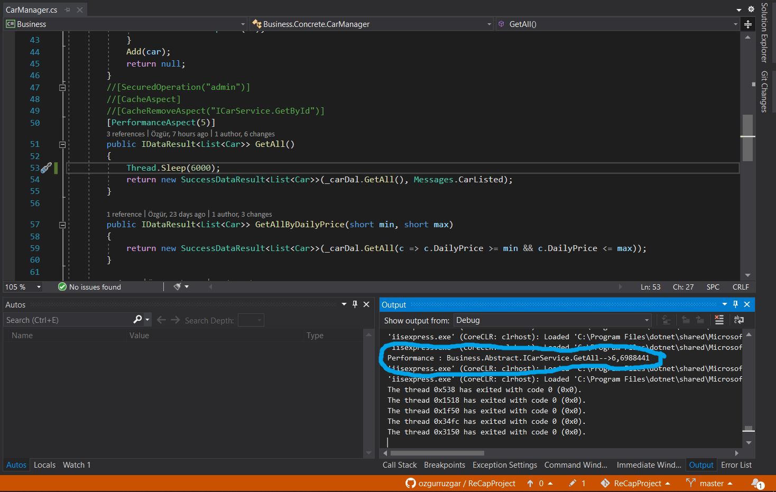
Task: Open the Autos window options dropdown arrow
Action: [x=344, y=304]
